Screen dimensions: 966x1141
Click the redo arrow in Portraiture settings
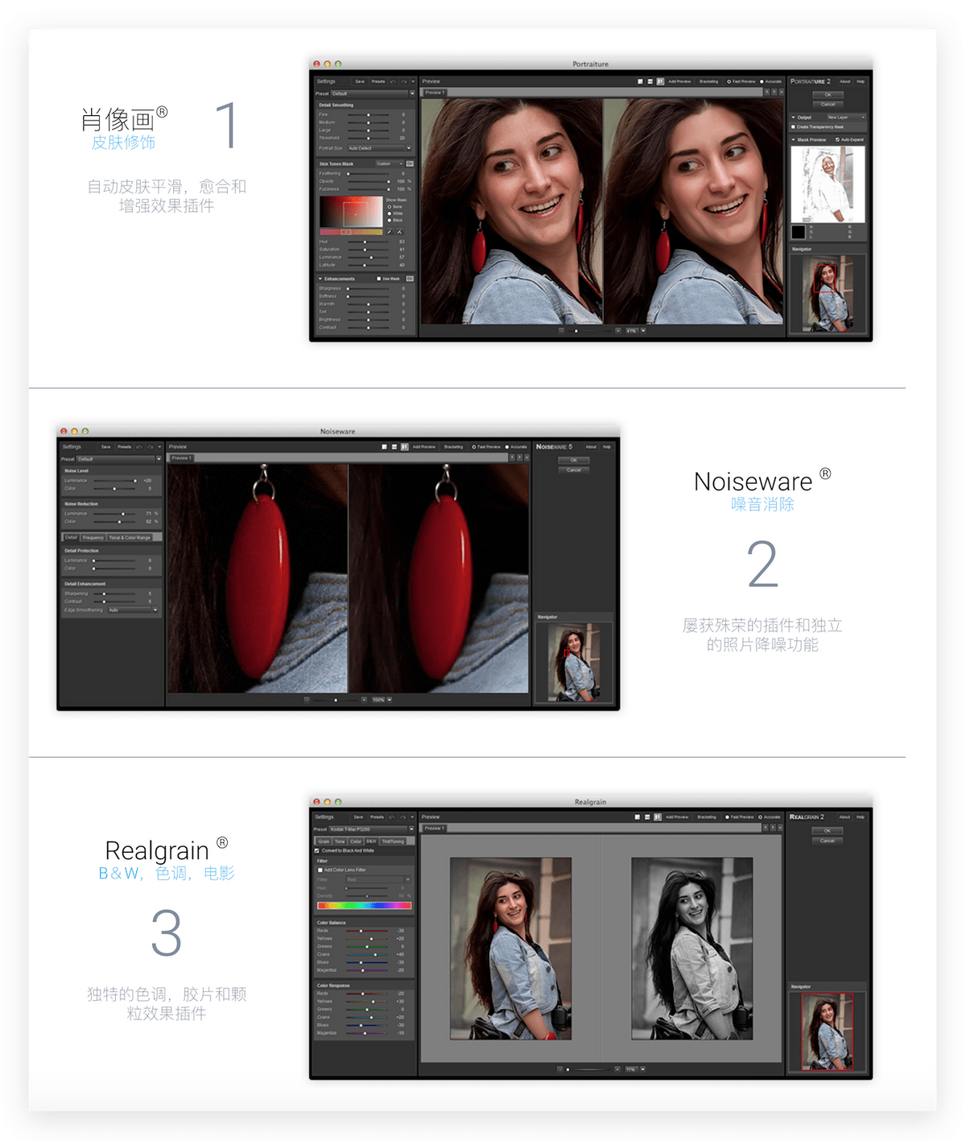(x=404, y=81)
